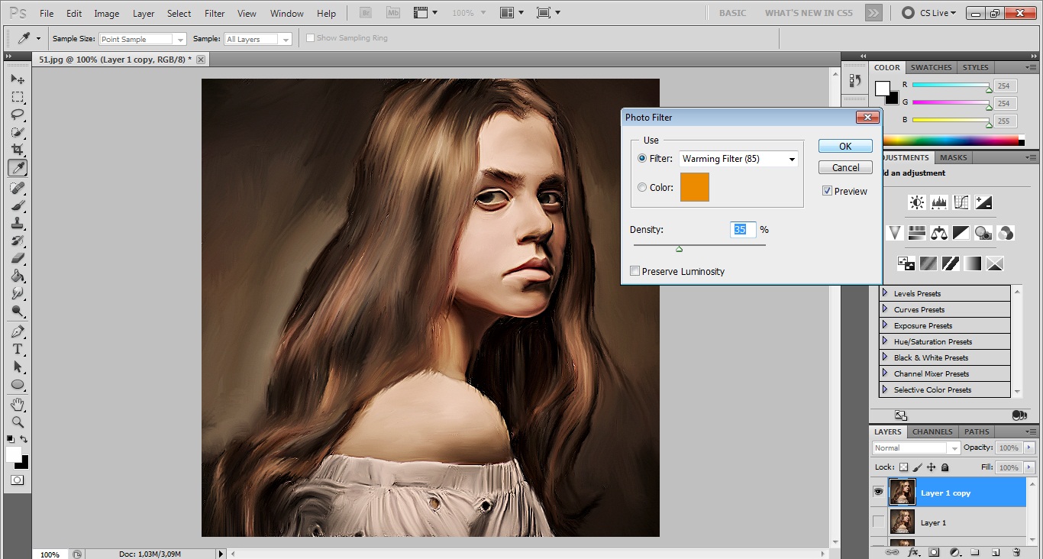
Task: Select the Lasso tool
Action: click(x=17, y=115)
